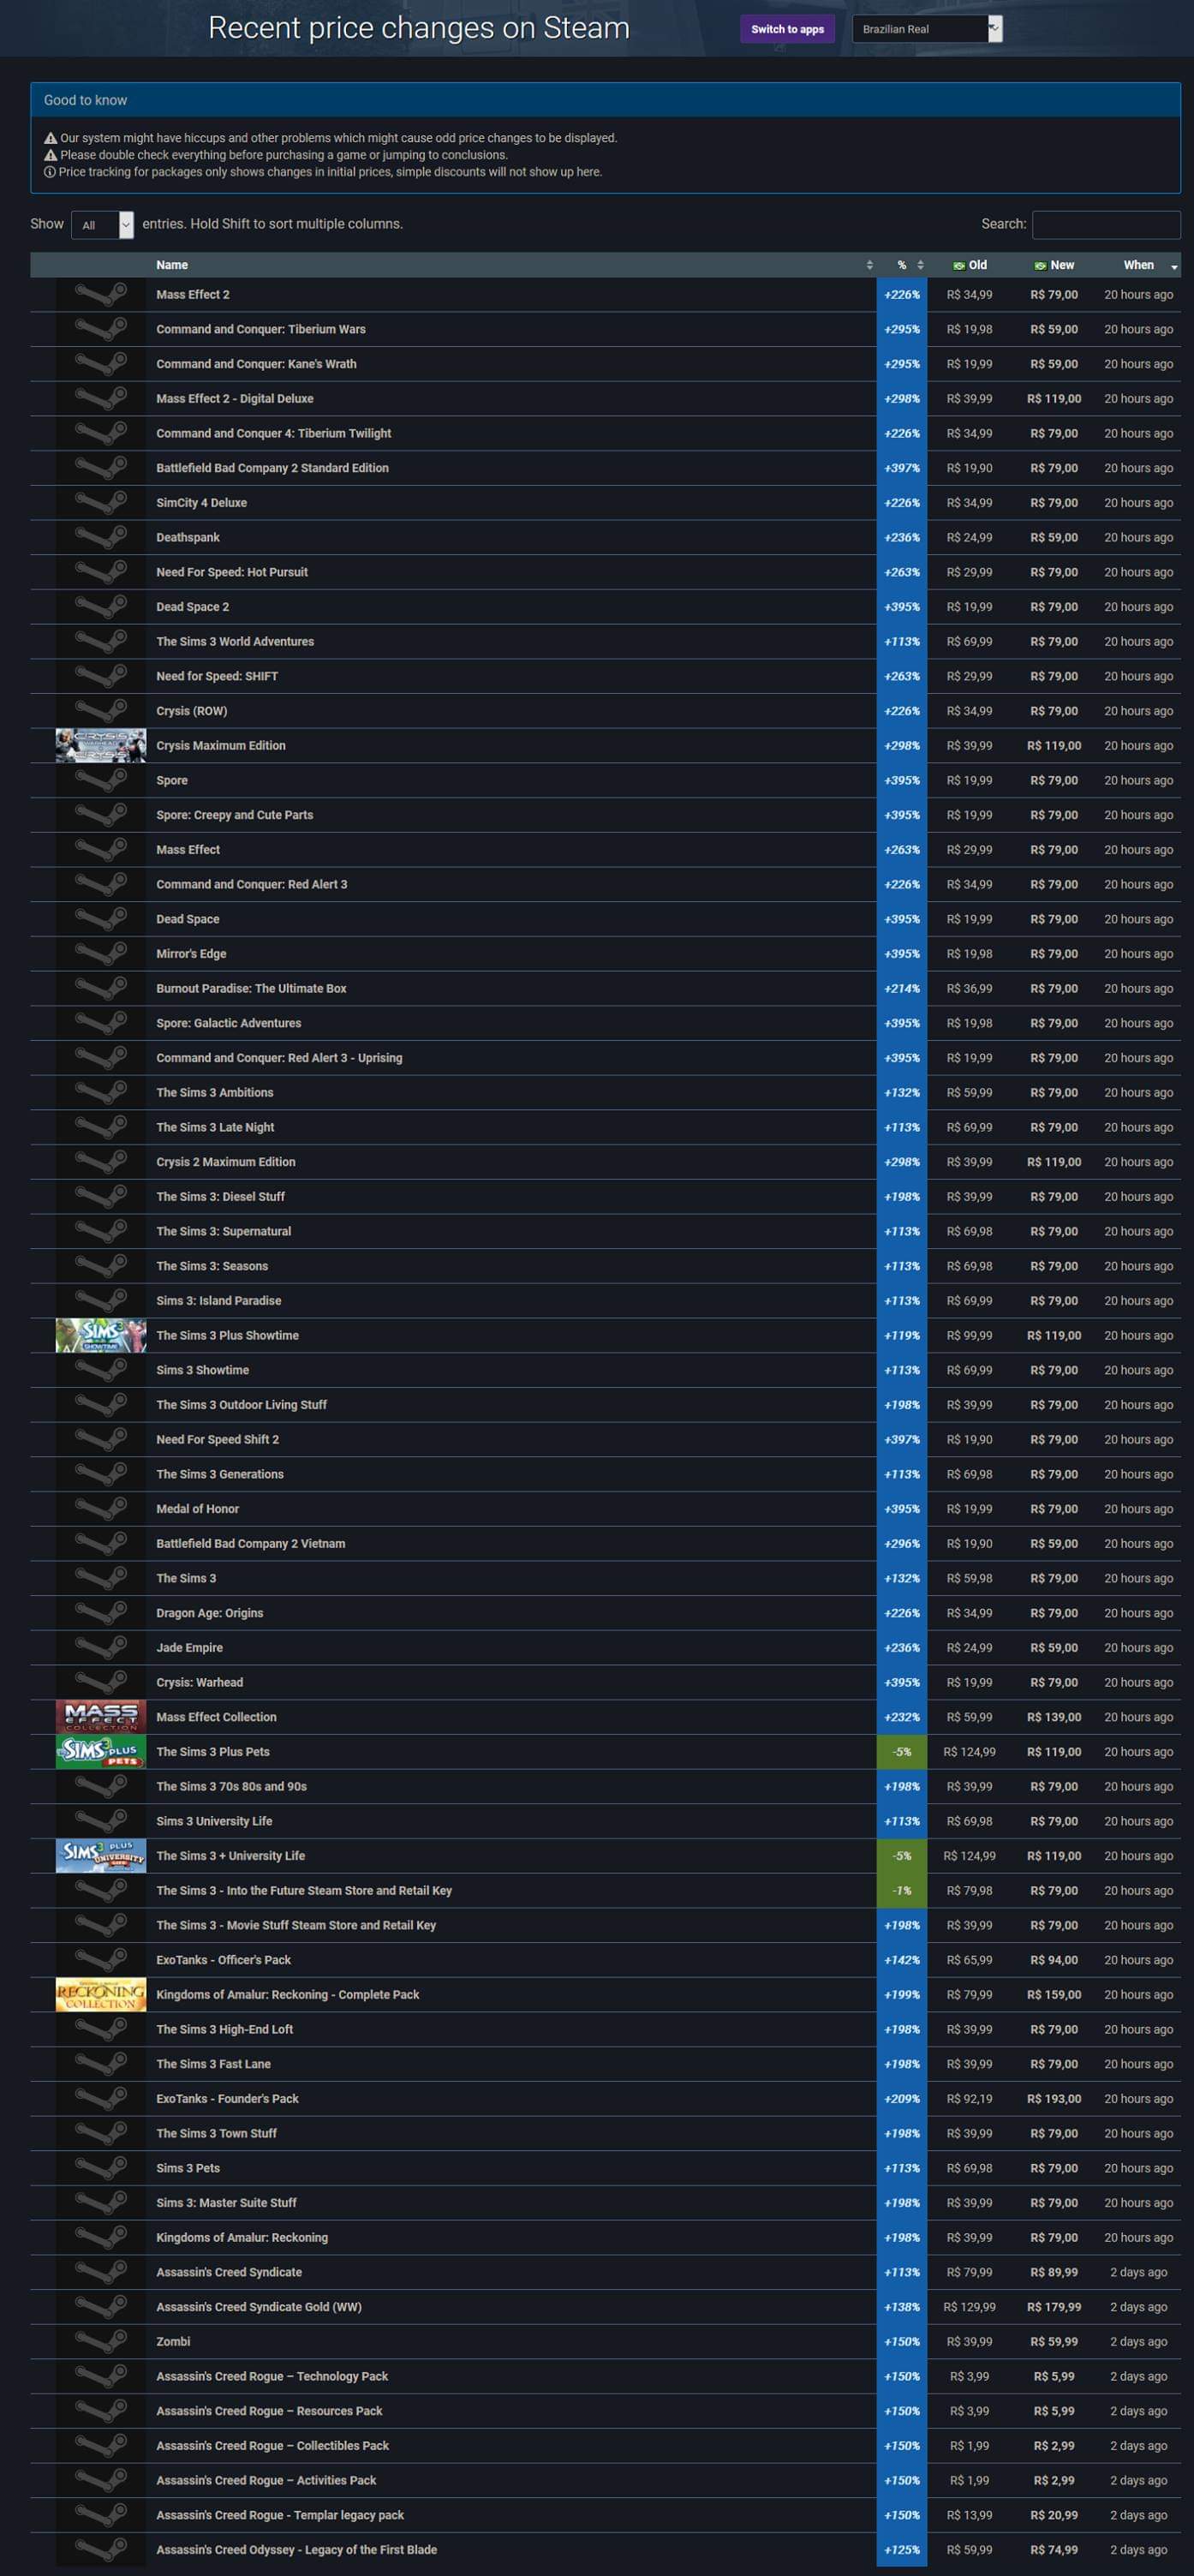
Task: Sort table by New price column
Action: [1054, 265]
